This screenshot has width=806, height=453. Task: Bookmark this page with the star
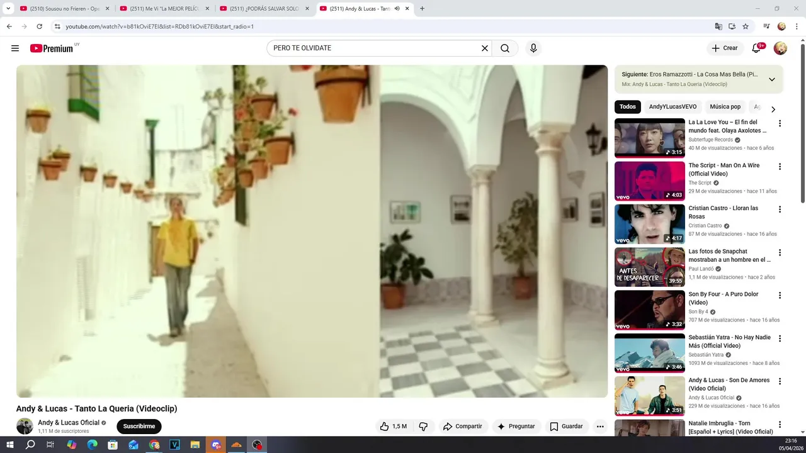coord(746,26)
